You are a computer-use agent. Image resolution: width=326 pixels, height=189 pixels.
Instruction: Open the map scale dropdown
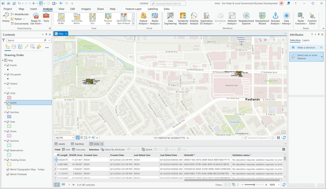point(72,138)
